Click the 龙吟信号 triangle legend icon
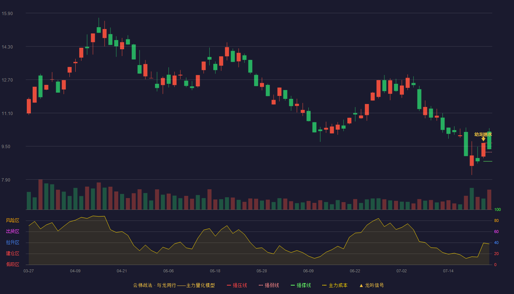This screenshot has width=514, height=294. 361,286
